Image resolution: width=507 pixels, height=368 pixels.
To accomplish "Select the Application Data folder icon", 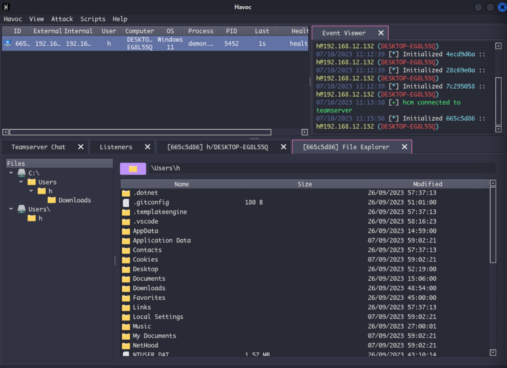I will pos(126,241).
